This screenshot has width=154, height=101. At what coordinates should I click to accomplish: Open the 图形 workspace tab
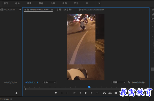click(x=76, y=3)
